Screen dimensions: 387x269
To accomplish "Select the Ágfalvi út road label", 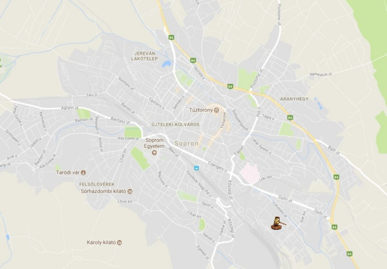I will coord(70,108).
